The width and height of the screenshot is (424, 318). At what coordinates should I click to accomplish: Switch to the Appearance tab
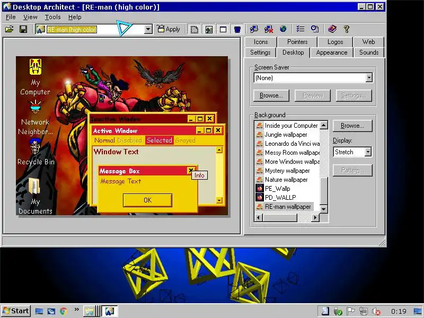(x=332, y=52)
